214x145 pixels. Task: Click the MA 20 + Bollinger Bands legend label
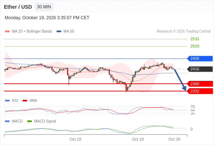click(32, 32)
